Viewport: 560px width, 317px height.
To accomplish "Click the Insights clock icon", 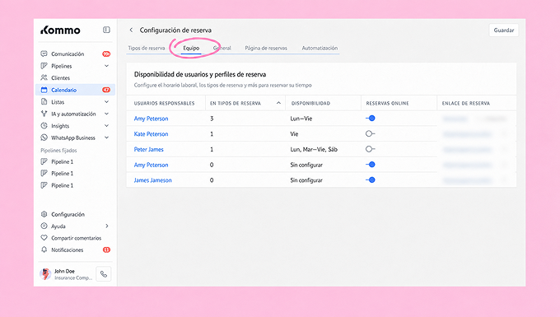I will point(44,126).
